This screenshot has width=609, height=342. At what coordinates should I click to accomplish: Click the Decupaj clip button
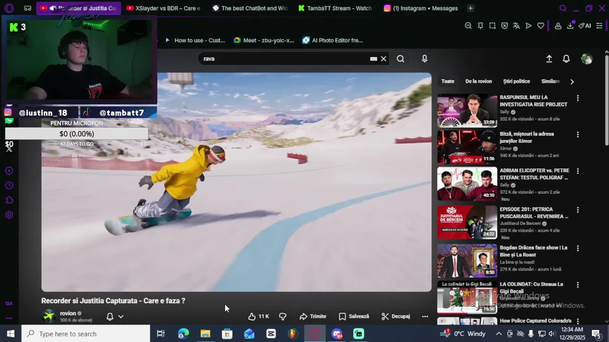(x=395, y=316)
